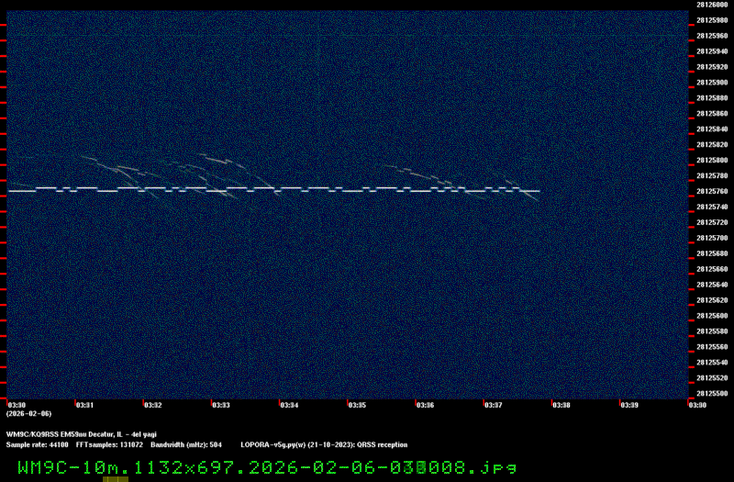Click the 03:31 time axis label
Image resolution: width=734 pixels, height=482 pixels.
[x=84, y=405]
